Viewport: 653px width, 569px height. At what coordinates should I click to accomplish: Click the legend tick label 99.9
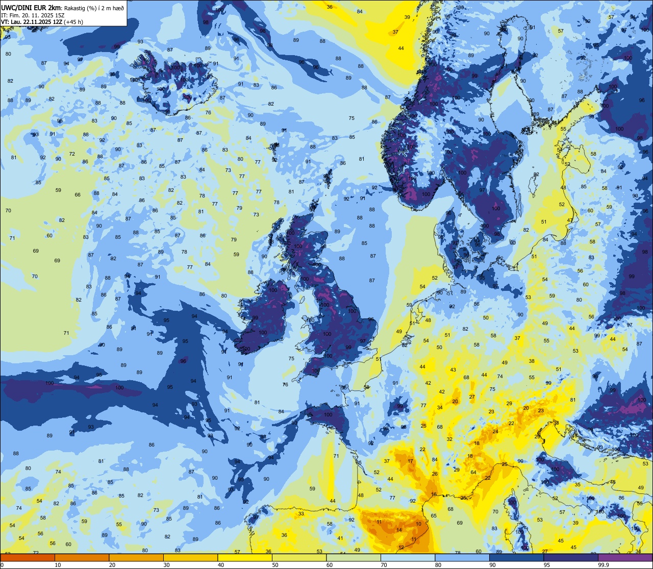tap(604, 565)
